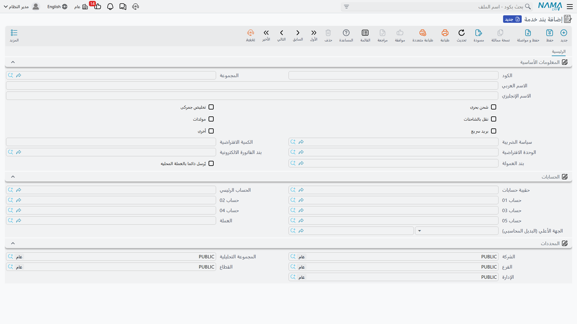Check the نقل بالشاحنات checkbox
This screenshot has width=577, height=324.
click(493, 119)
